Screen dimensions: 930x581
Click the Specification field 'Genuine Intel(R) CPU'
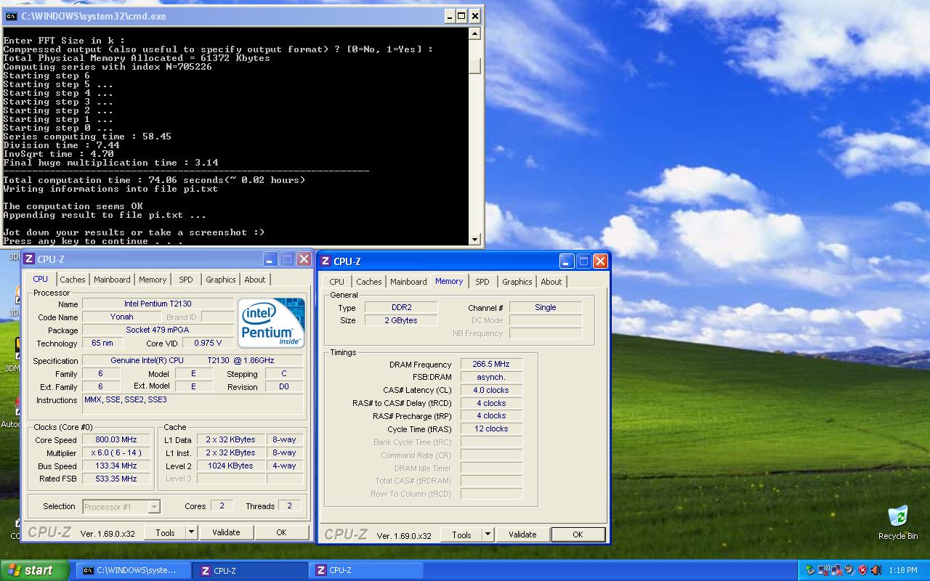[x=193, y=360]
